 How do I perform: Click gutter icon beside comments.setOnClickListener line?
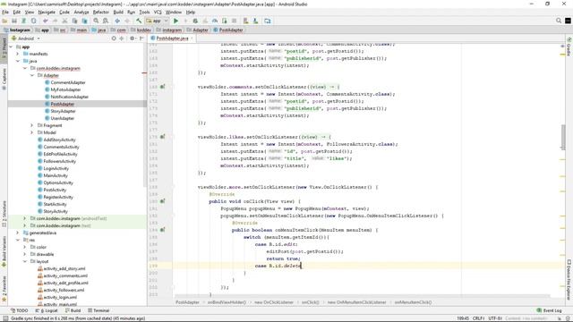162,87
